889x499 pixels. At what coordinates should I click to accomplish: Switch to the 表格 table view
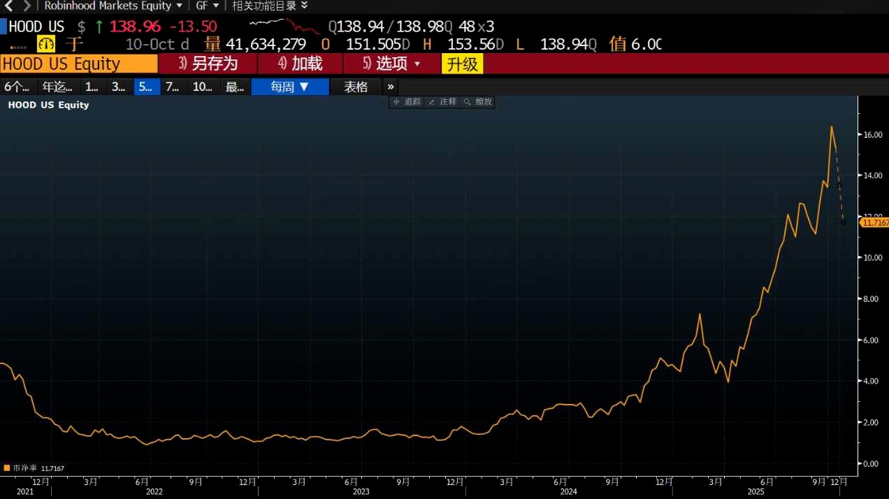[356, 87]
